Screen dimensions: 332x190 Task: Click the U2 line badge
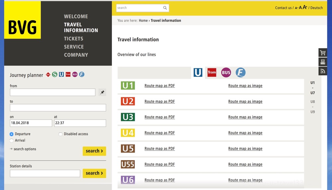click(128, 101)
